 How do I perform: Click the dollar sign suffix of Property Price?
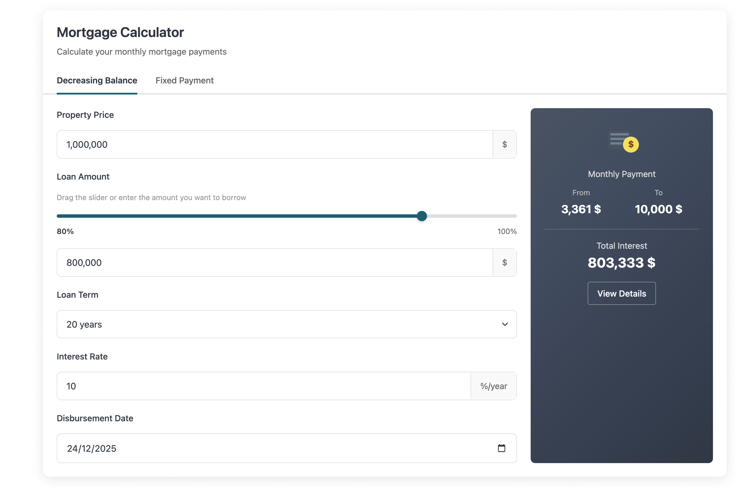click(x=504, y=144)
